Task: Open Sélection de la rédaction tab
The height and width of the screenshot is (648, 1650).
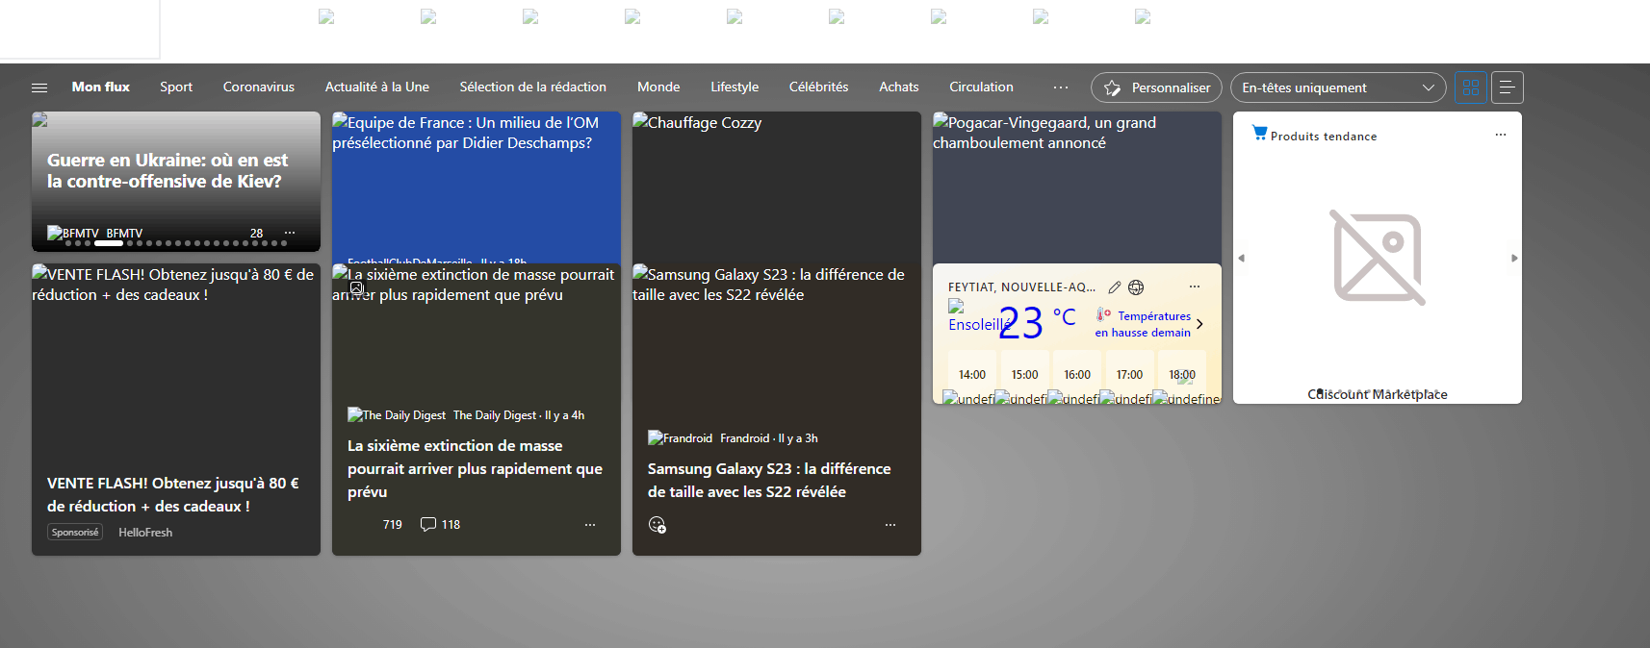Action: (x=532, y=87)
